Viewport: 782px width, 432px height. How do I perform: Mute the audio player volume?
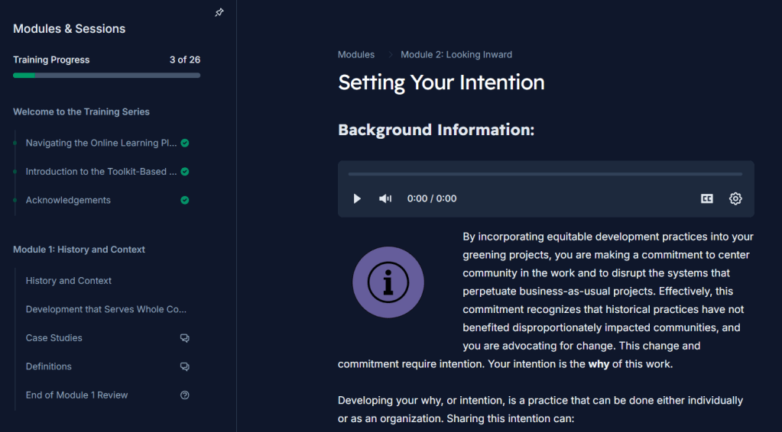click(385, 198)
